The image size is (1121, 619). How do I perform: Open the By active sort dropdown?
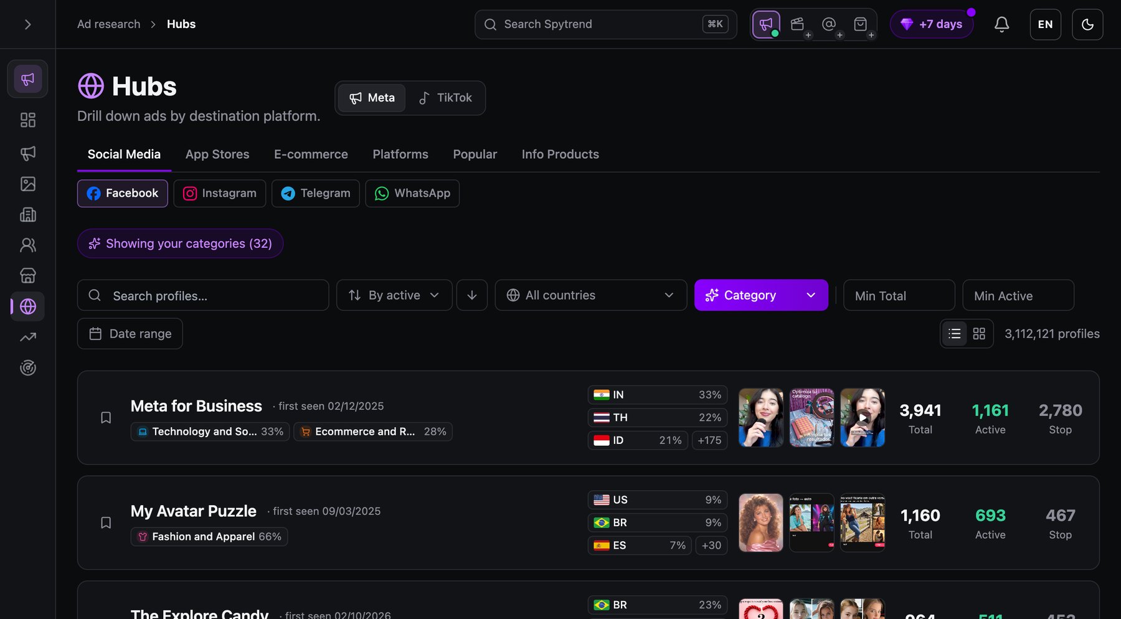click(394, 295)
